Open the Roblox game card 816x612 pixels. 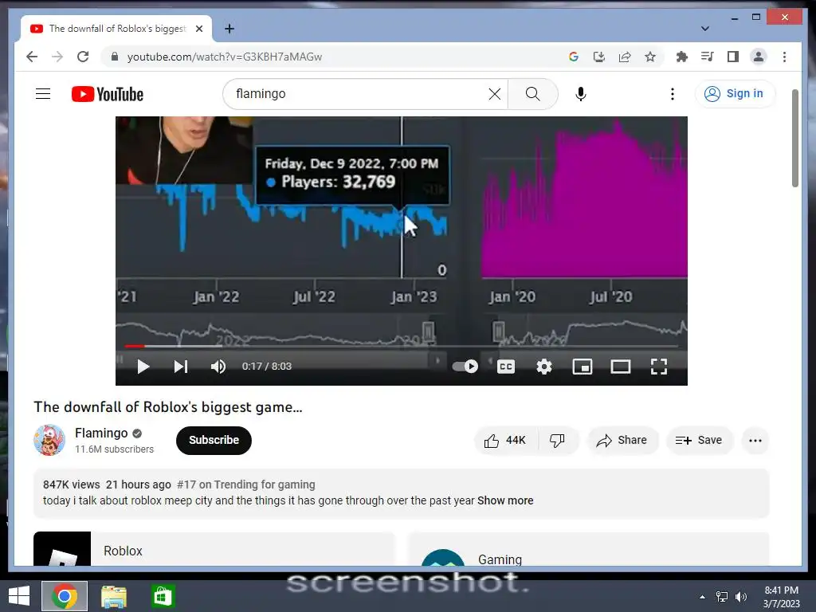pyautogui.click(x=214, y=549)
